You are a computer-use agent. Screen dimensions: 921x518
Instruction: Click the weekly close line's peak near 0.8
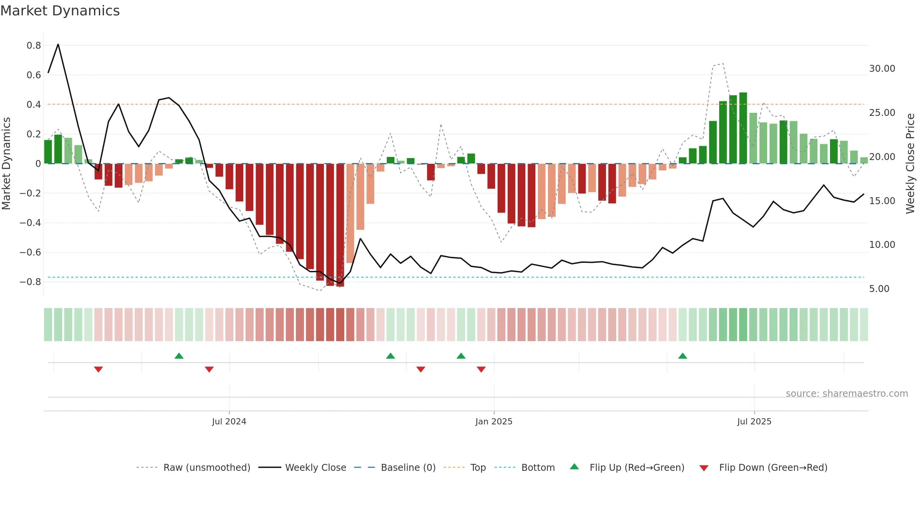pos(58,45)
